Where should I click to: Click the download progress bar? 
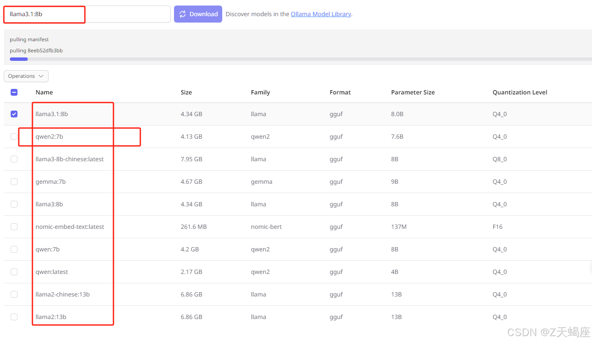coord(301,59)
